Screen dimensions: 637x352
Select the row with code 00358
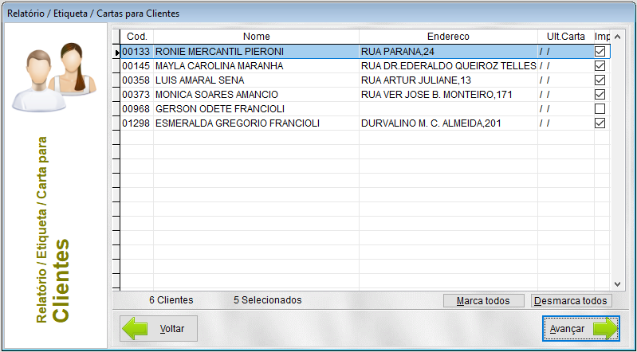365,80
